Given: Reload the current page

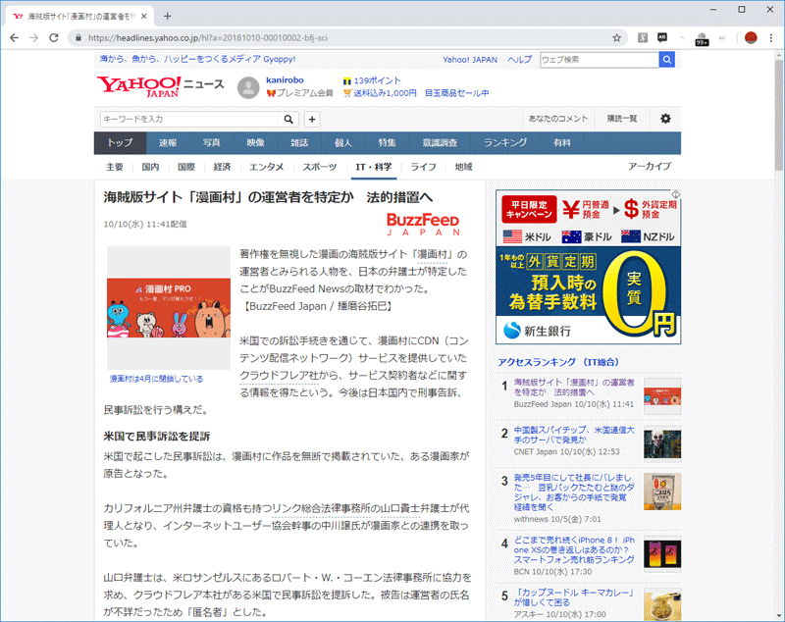Looking at the screenshot, I should (54, 38).
